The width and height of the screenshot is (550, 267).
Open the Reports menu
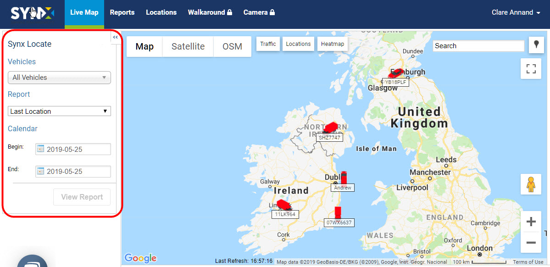click(122, 13)
